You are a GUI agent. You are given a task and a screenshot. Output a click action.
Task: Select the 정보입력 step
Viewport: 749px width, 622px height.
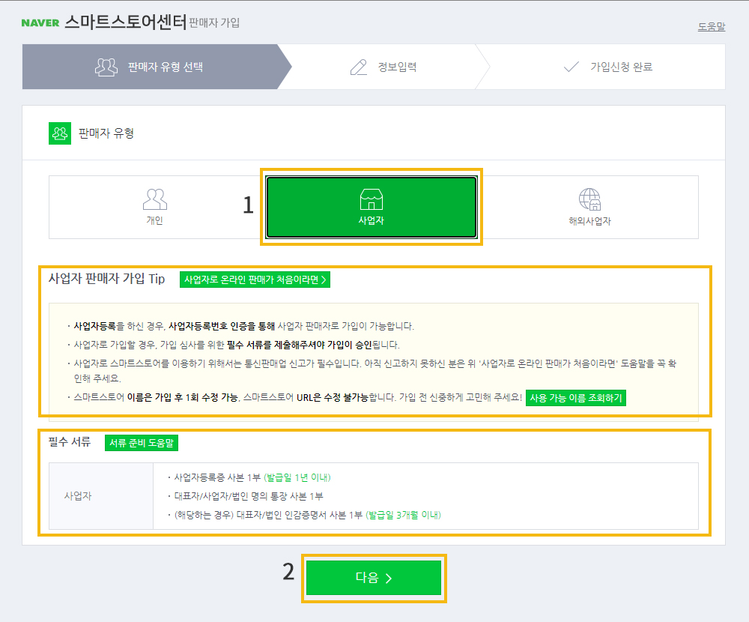[383, 67]
